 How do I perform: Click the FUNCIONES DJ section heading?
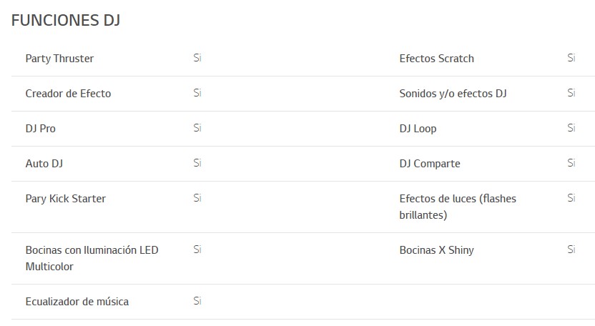coord(66,20)
